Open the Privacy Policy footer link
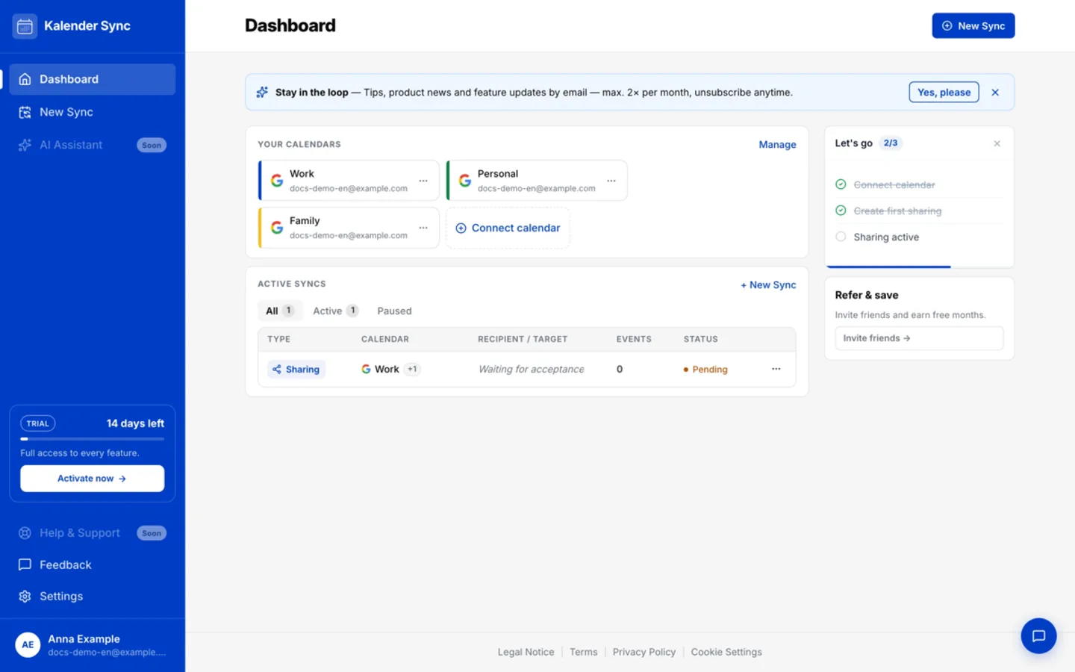1075x672 pixels. [644, 652]
